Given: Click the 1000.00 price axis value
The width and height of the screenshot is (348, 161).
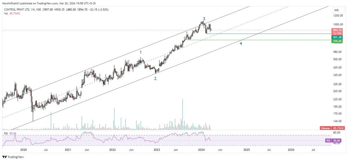Looking at the screenshot, I should [338, 25].
